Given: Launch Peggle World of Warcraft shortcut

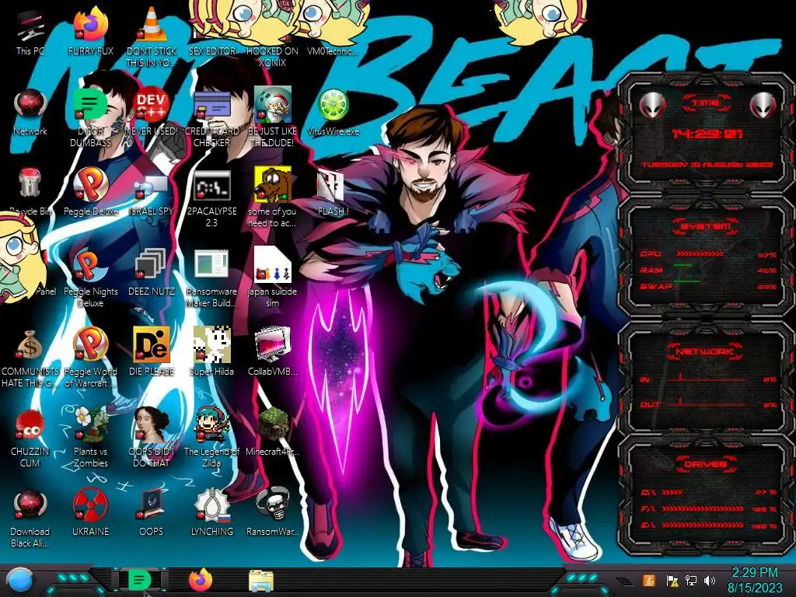Looking at the screenshot, I should click(90, 358).
